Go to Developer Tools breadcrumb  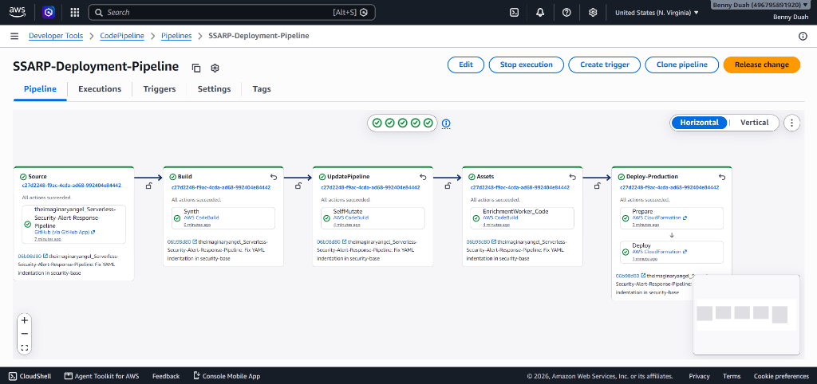point(56,36)
